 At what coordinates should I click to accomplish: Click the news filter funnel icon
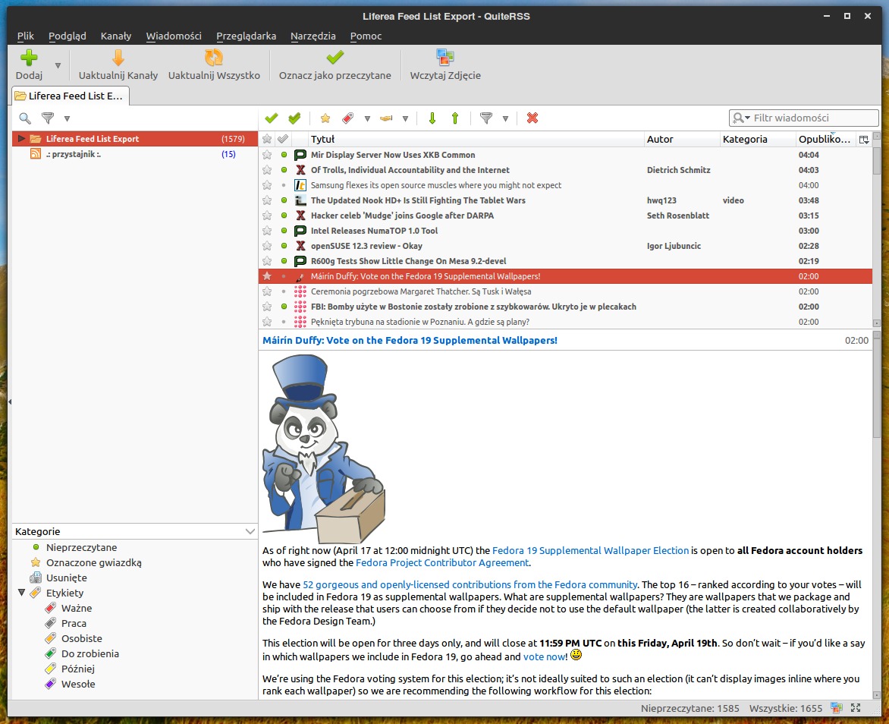[486, 118]
